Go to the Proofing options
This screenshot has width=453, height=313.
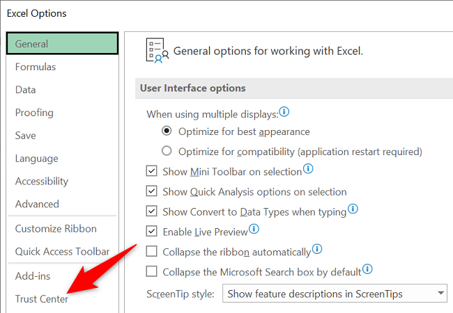click(x=34, y=113)
